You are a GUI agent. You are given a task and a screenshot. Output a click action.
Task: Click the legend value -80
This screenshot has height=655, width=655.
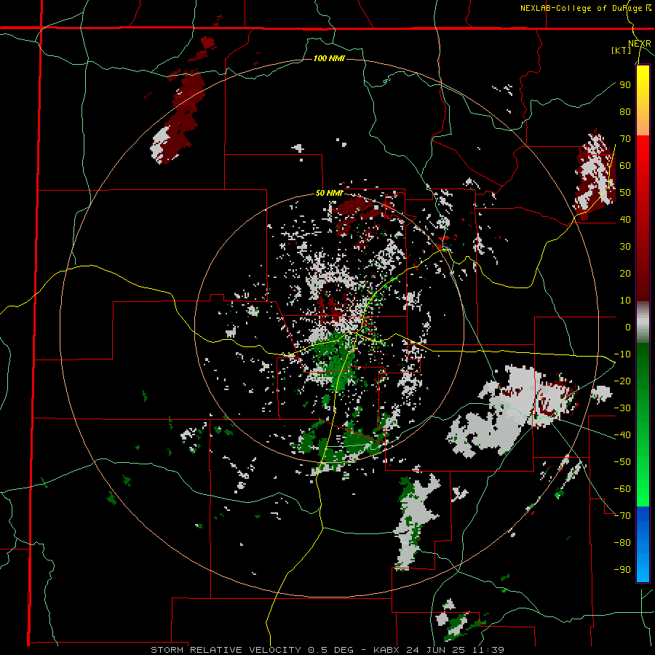point(622,543)
